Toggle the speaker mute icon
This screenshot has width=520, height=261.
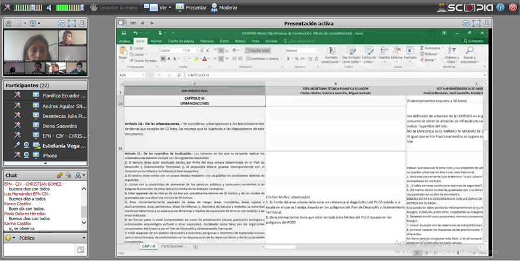click(50, 8)
